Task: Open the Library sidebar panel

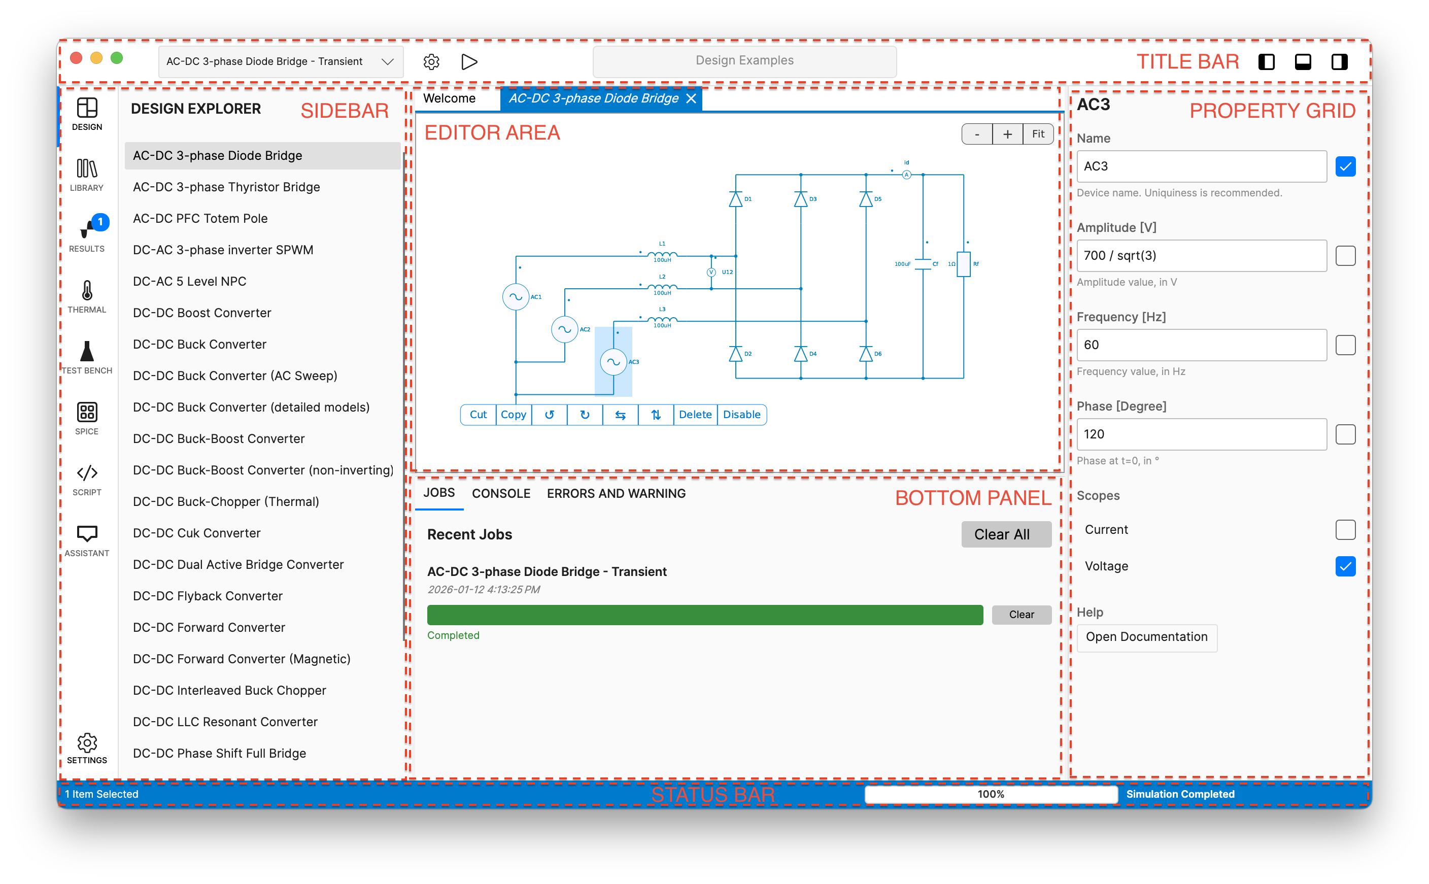Action: click(x=86, y=175)
